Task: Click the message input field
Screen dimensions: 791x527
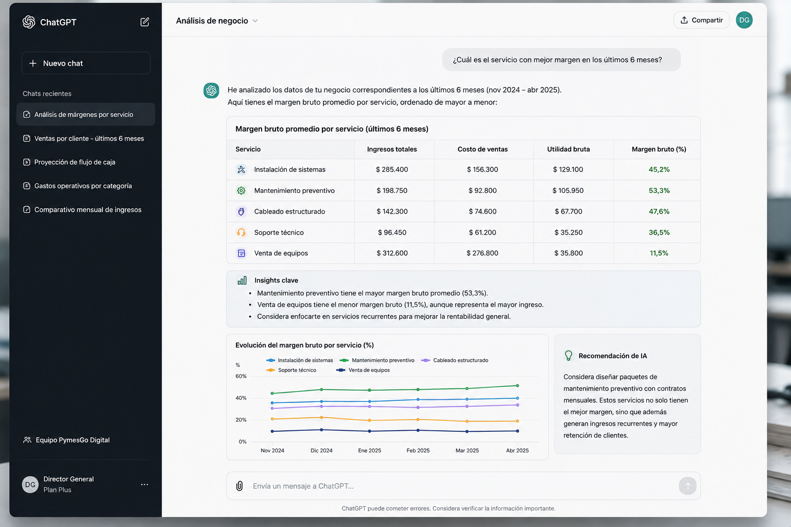Action: point(463,486)
